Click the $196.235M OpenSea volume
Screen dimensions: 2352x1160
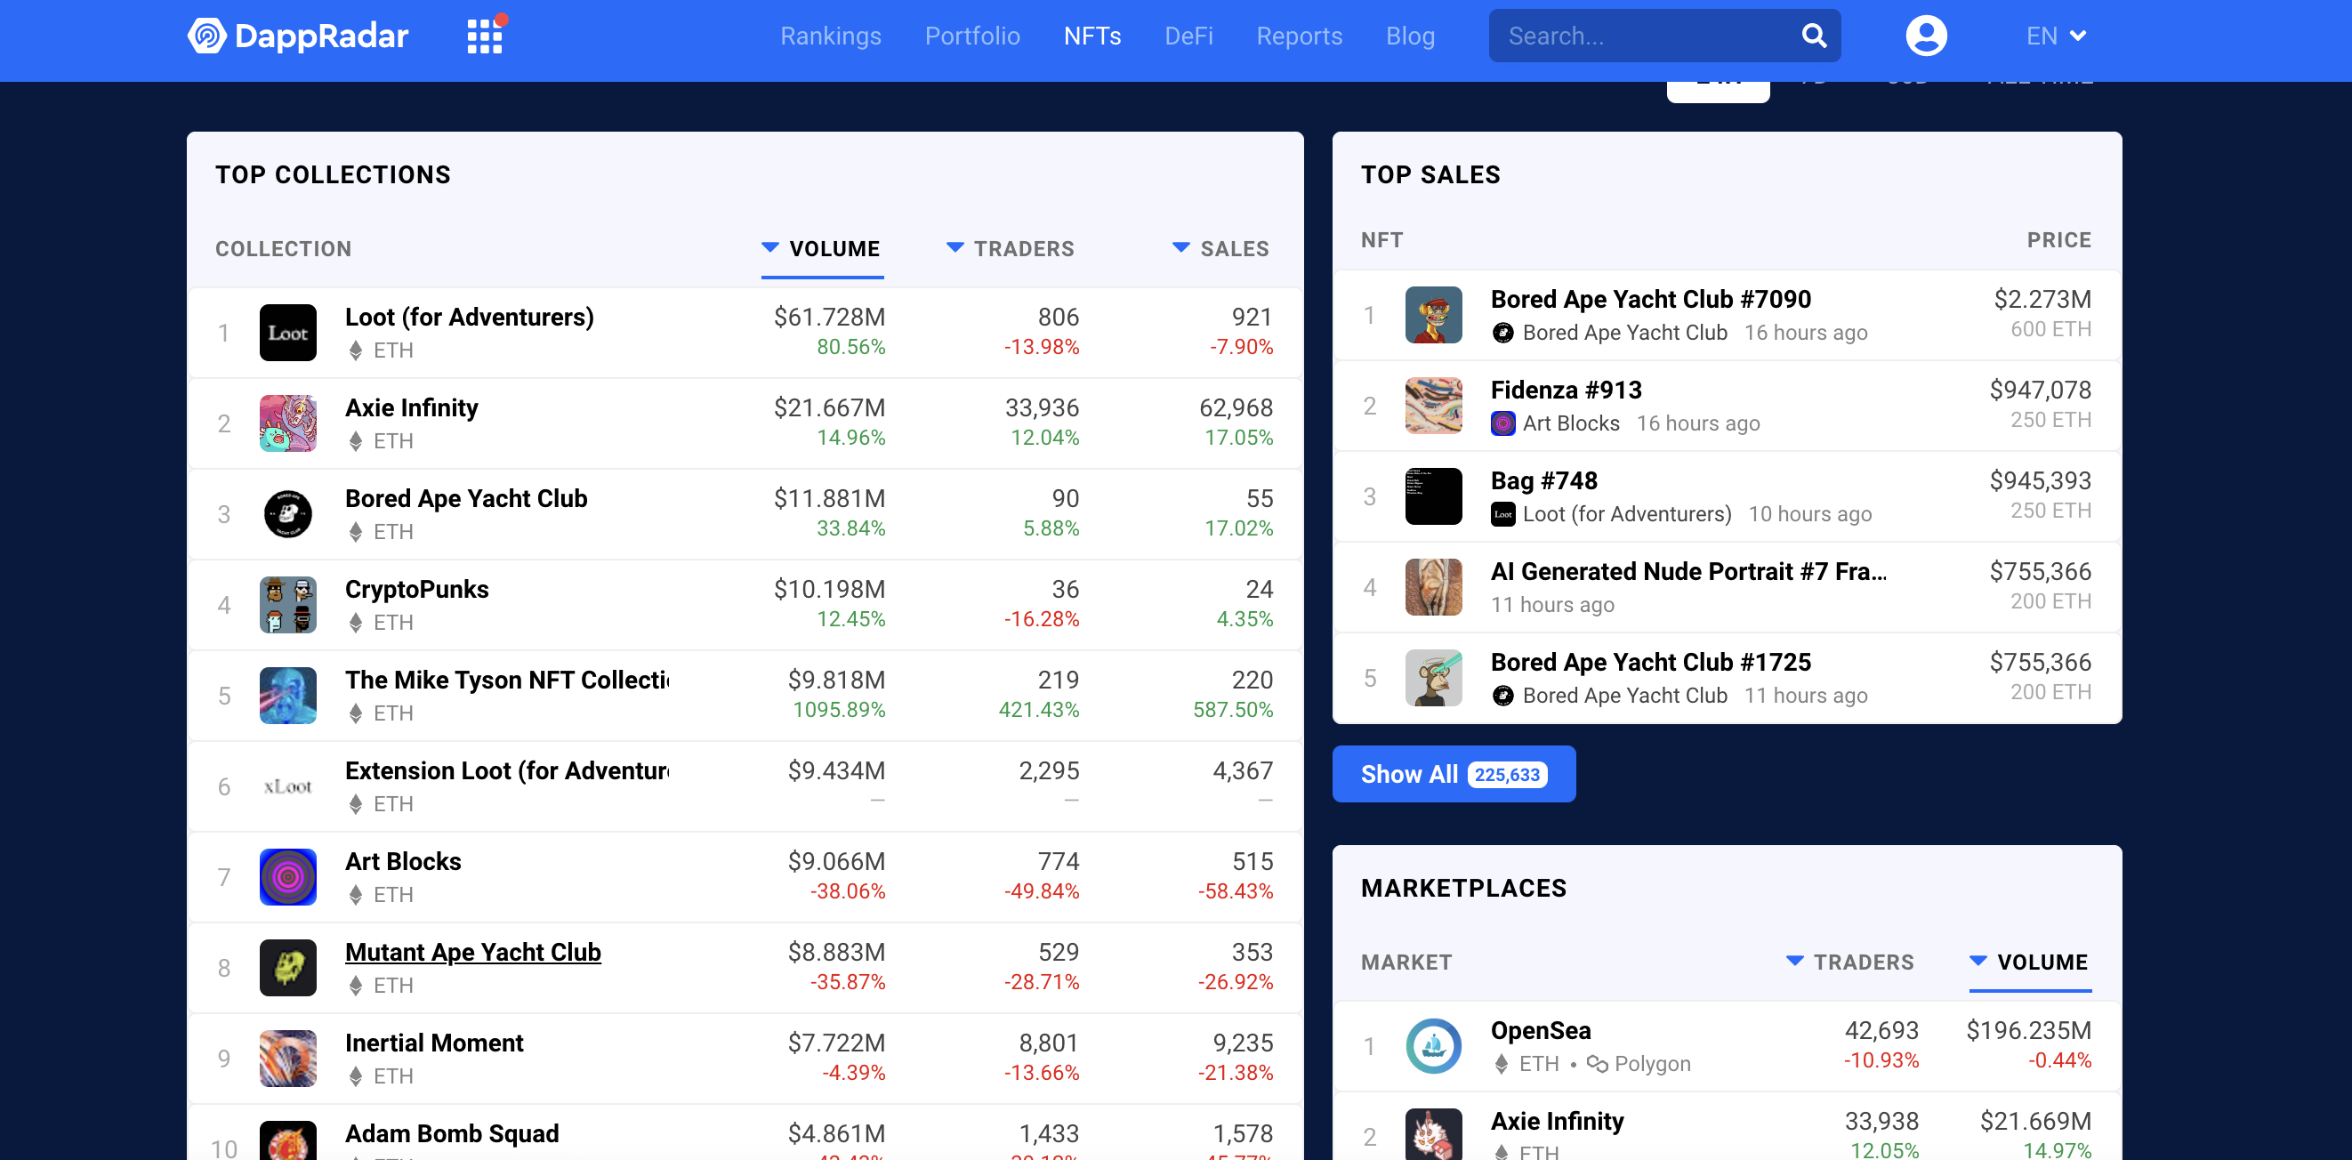(x=2029, y=1030)
